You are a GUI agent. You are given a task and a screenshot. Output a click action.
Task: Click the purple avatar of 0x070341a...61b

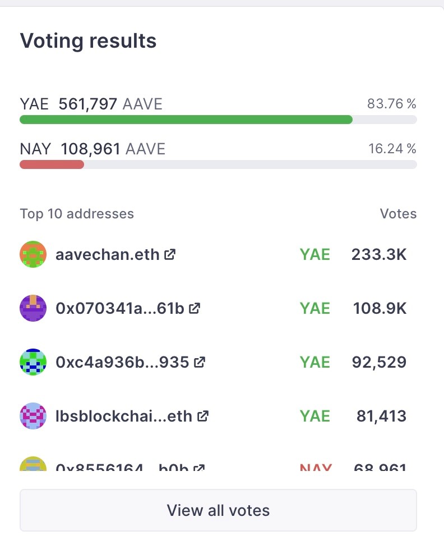33,309
